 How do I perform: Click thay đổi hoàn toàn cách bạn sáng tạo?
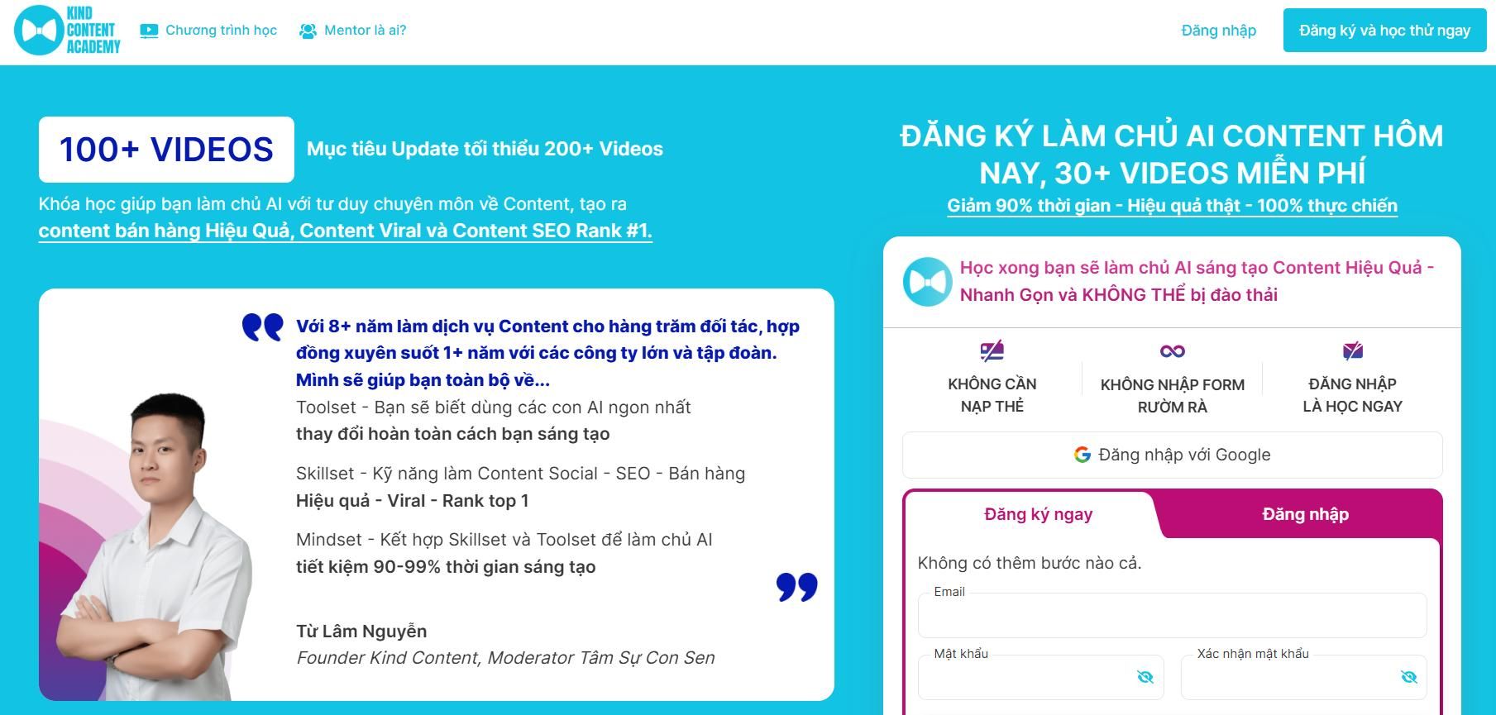coord(452,434)
